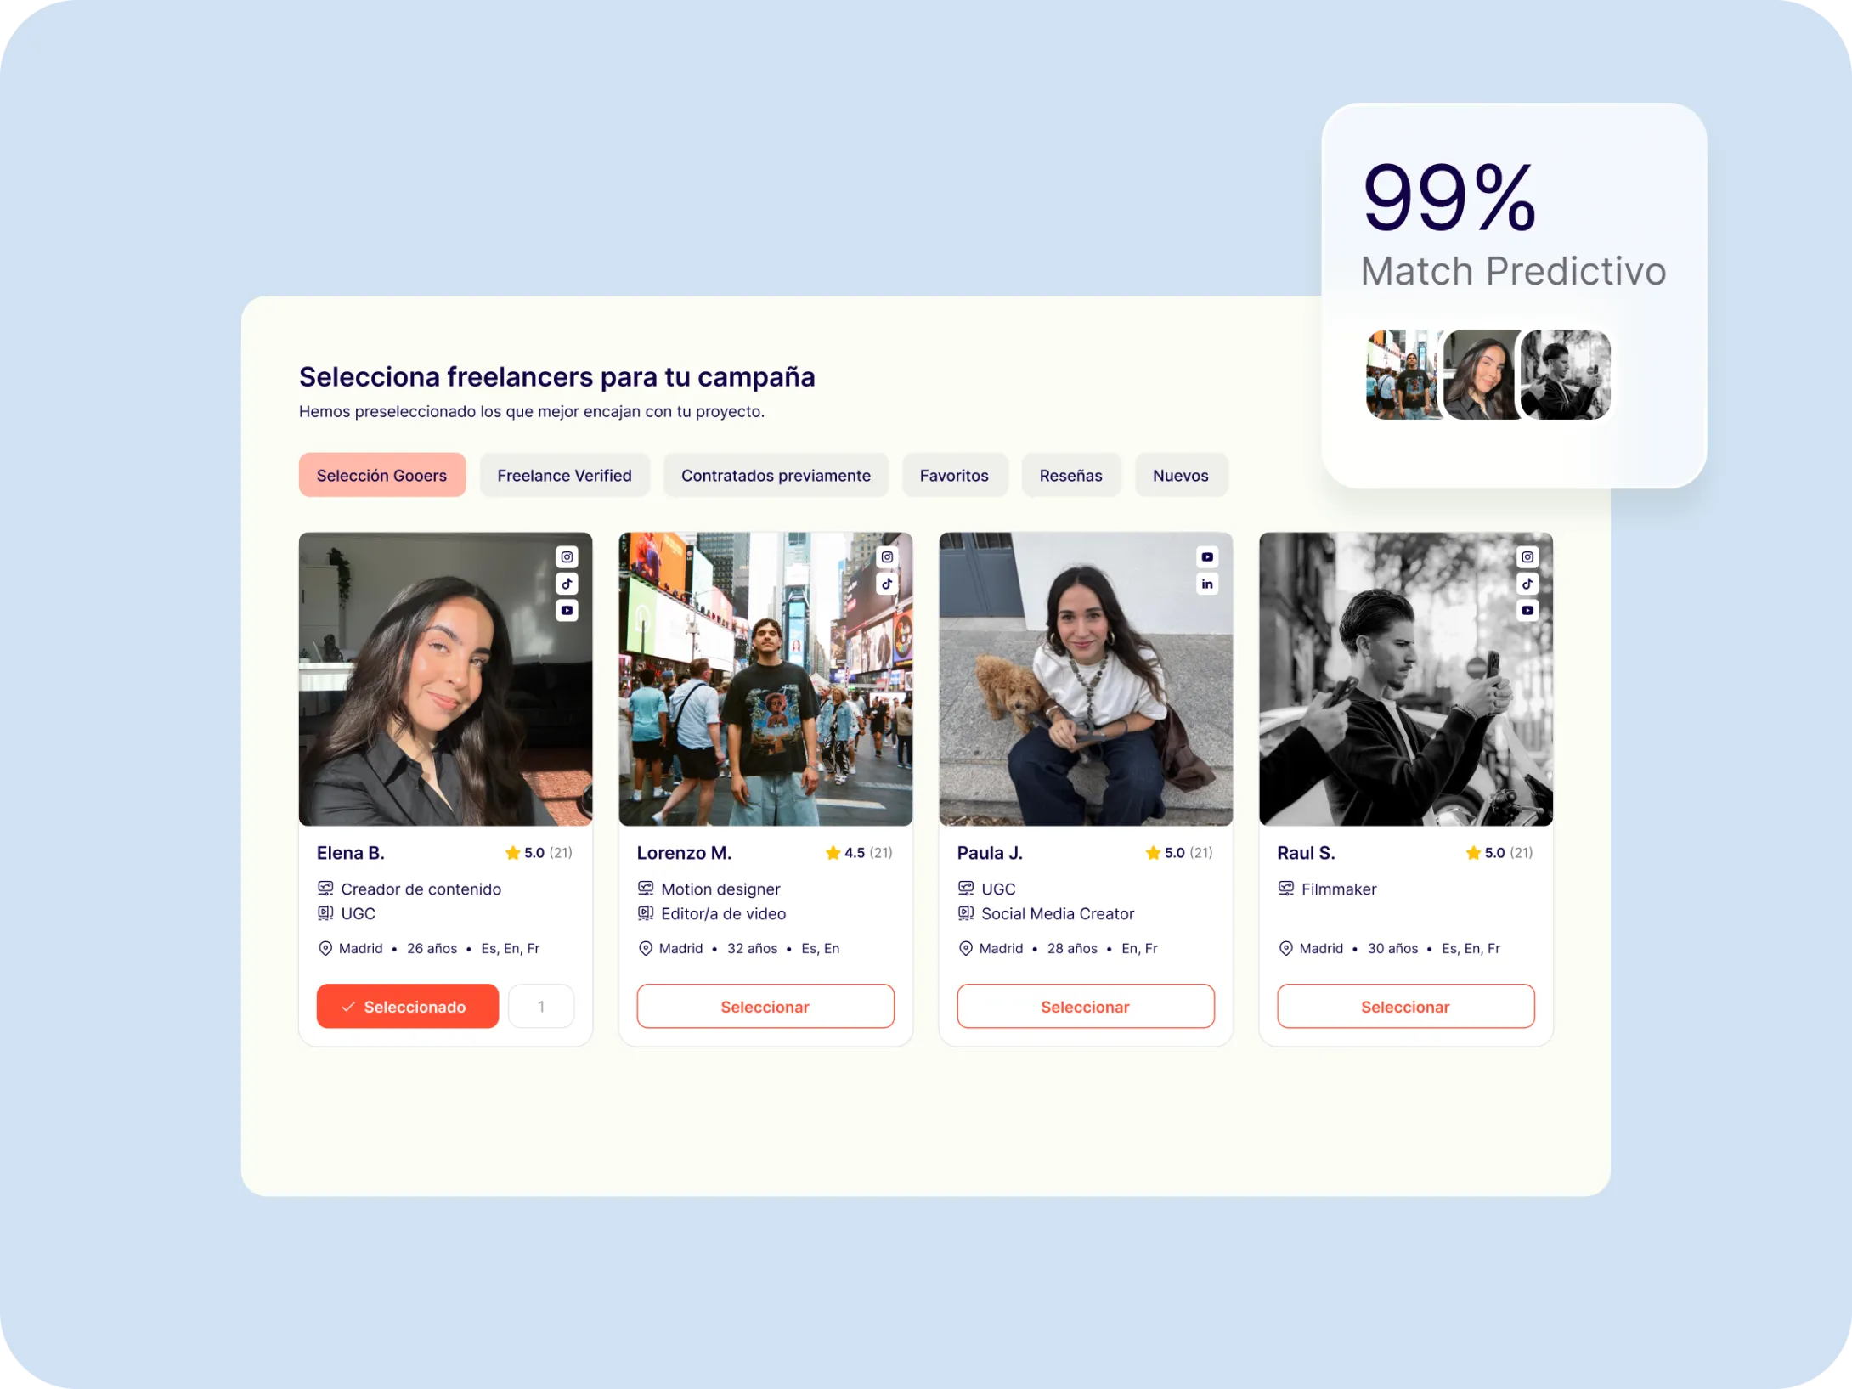The width and height of the screenshot is (1852, 1389).
Task: Click the quantity field next to Seleccionado
Action: point(541,1007)
